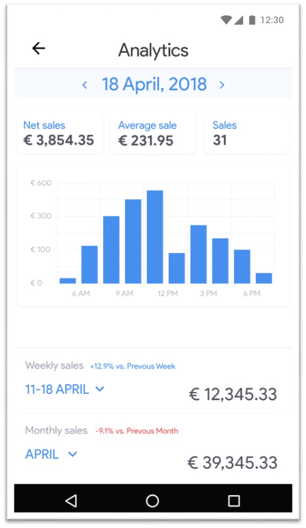Tap the Android recents square button
This screenshot has height=528, width=306.
coord(234,501)
